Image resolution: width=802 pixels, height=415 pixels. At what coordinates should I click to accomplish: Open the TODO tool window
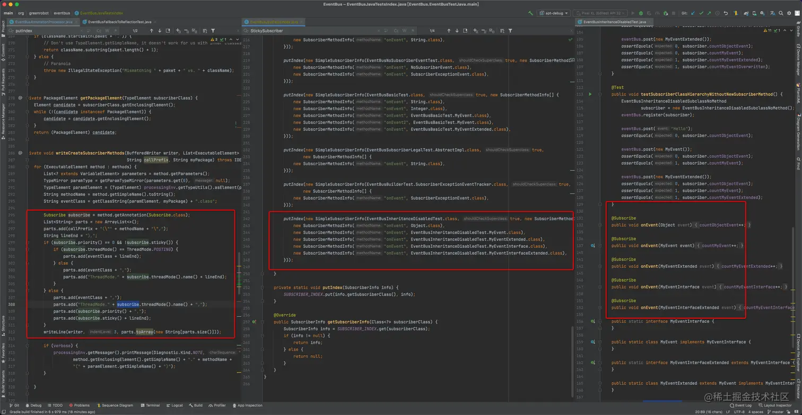(55, 405)
